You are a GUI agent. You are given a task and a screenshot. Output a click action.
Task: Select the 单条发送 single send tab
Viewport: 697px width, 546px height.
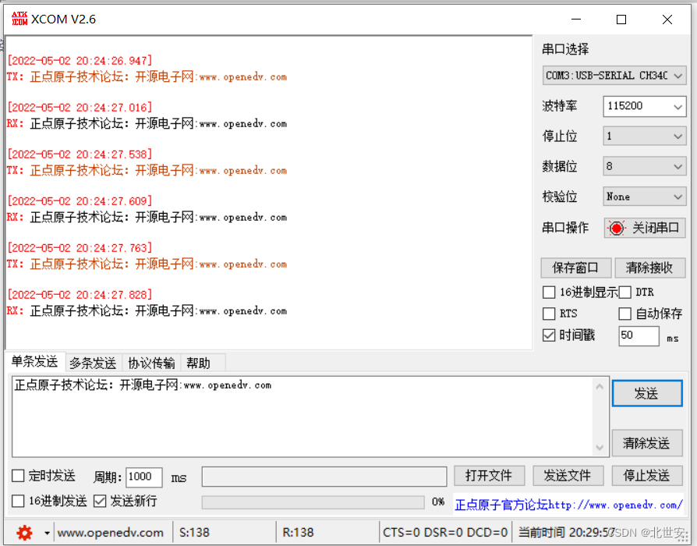(x=34, y=361)
